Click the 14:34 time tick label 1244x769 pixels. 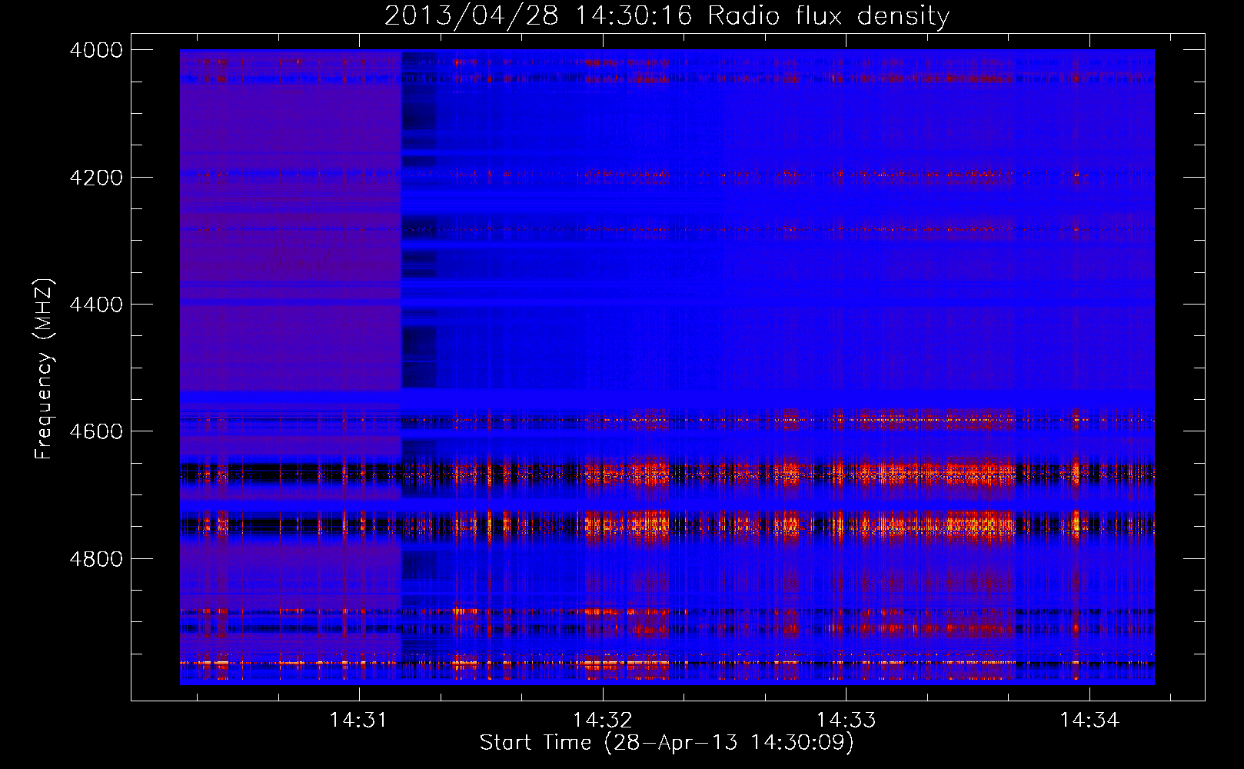[1089, 721]
